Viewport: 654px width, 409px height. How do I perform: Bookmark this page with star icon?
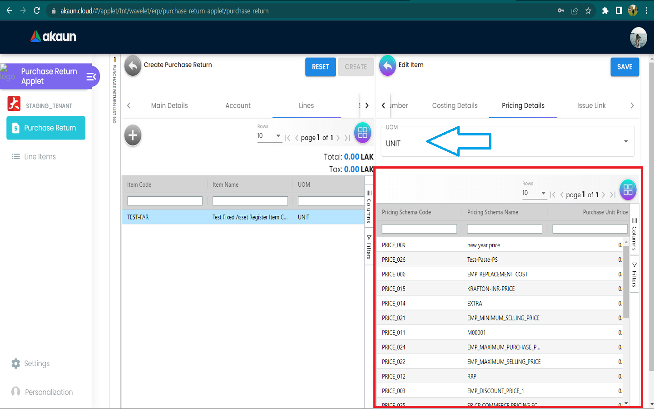tap(588, 10)
